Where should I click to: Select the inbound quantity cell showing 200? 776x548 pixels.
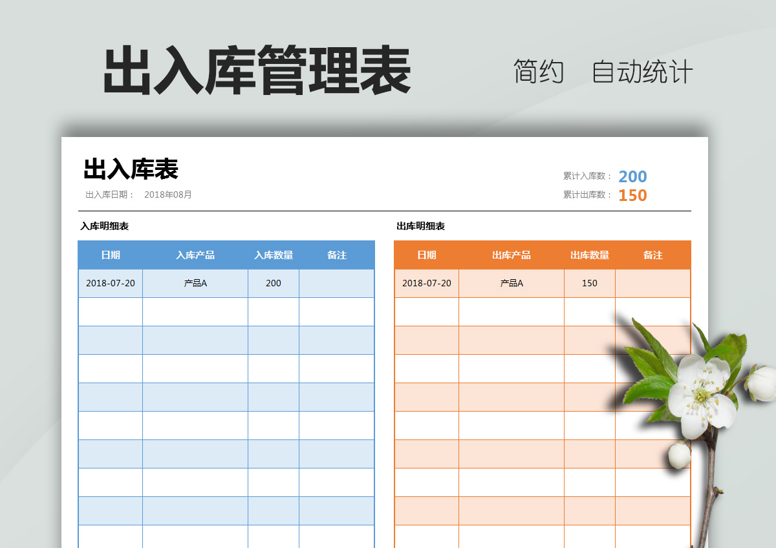coord(274,283)
